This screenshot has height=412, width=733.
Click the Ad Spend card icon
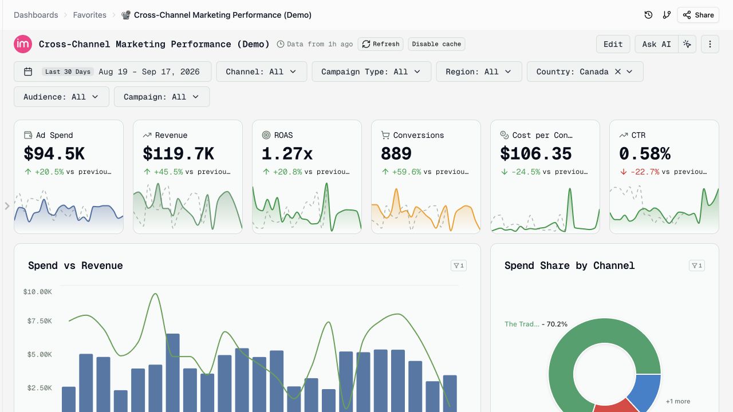pos(28,135)
